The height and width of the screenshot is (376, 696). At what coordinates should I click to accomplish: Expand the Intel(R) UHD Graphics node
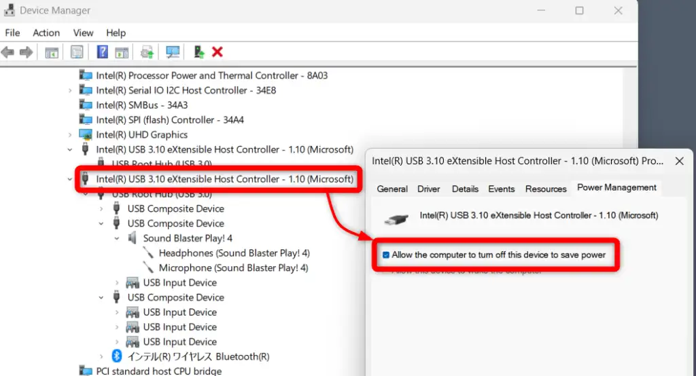pos(70,135)
